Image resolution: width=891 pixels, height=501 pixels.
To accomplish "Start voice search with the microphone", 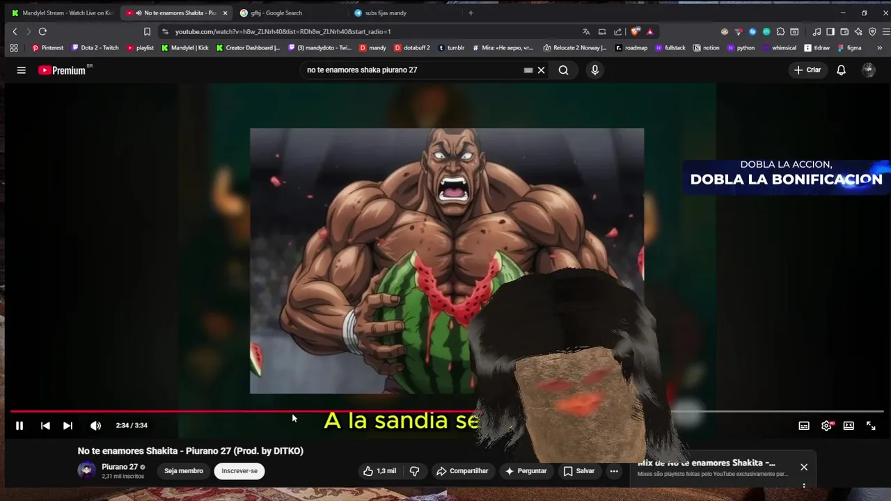I will point(594,70).
